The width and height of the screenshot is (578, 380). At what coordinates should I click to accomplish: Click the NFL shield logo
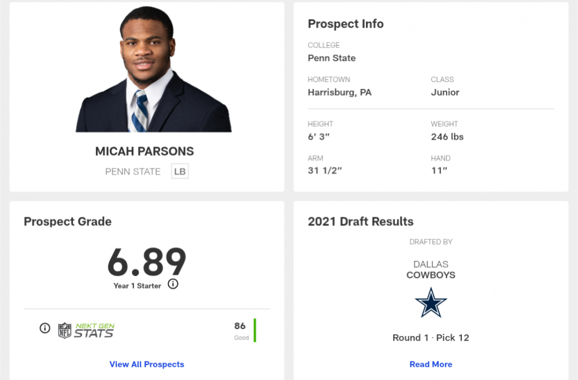pyautogui.click(x=64, y=330)
